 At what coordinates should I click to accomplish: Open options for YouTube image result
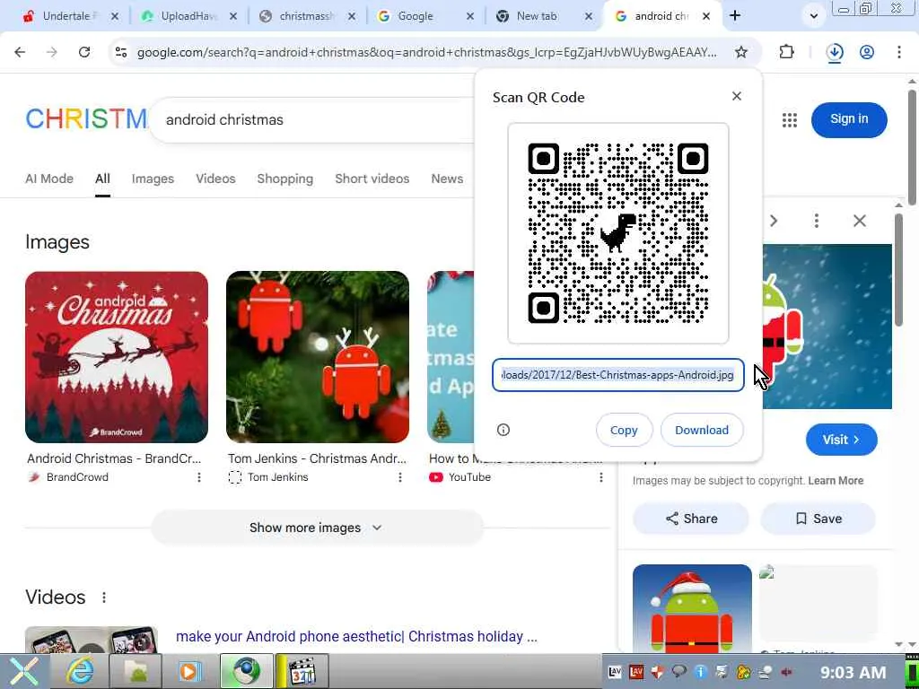[x=600, y=477]
